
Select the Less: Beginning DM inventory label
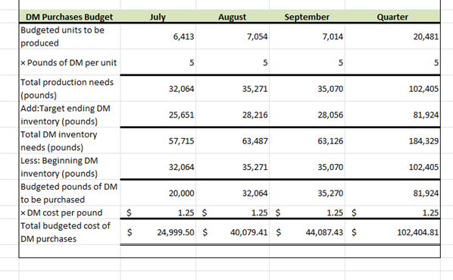[x=70, y=167]
